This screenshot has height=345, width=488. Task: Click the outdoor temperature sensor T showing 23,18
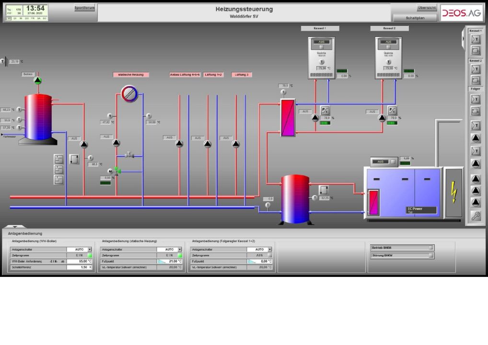[x=2, y=61]
